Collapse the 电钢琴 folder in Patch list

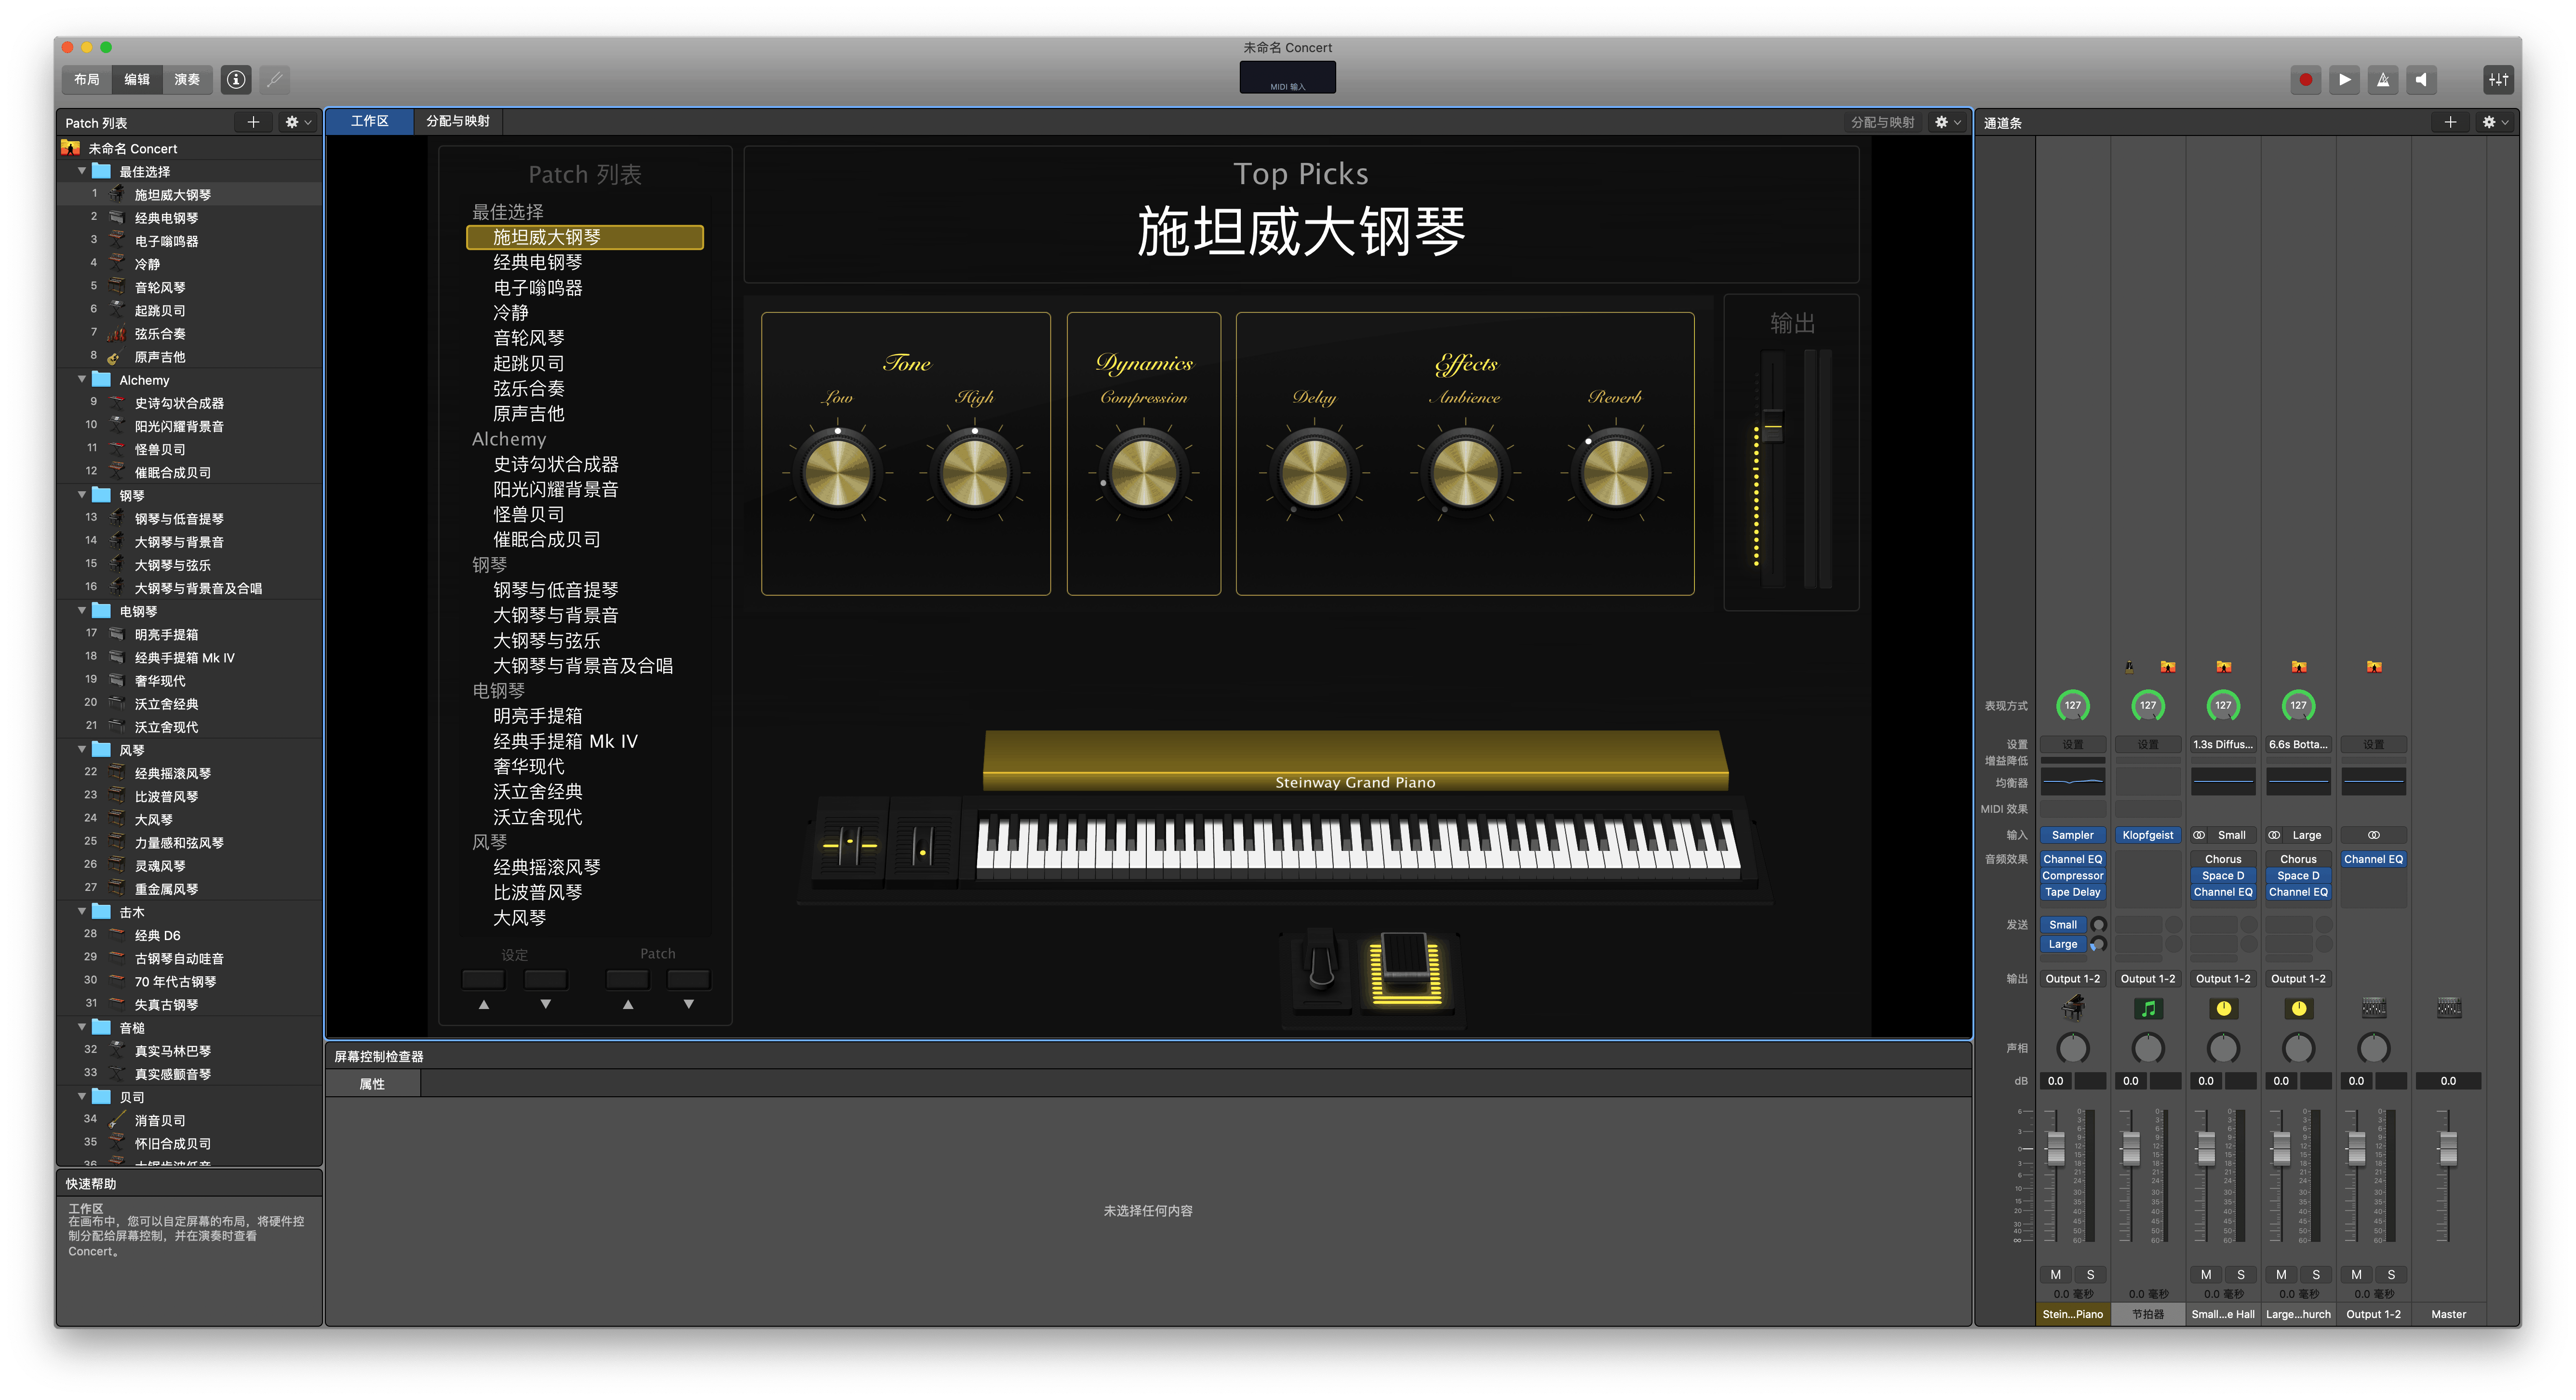tap(82, 611)
